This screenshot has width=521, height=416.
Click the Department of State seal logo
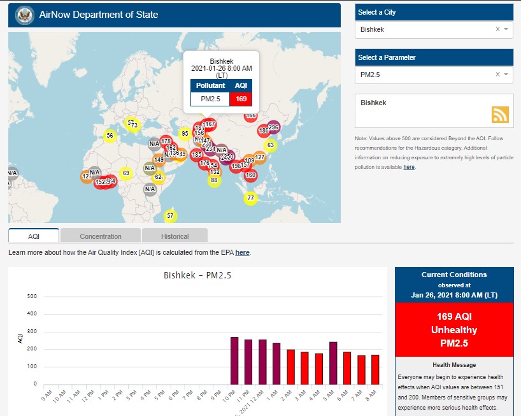pyautogui.click(x=24, y=15)
